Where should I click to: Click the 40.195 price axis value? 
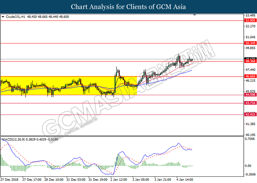pyautogui.click(x=250, y=135)
